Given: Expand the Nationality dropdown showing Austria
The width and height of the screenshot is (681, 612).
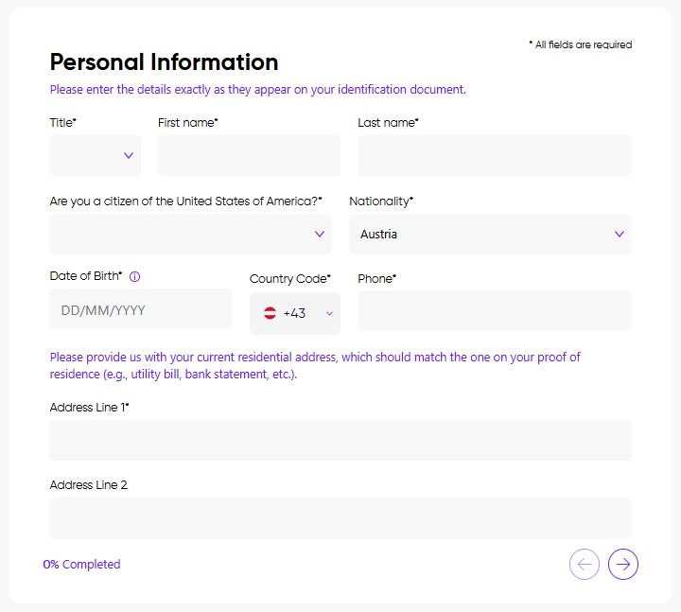Looking at the screenshot, I should (x=490, y=234).
